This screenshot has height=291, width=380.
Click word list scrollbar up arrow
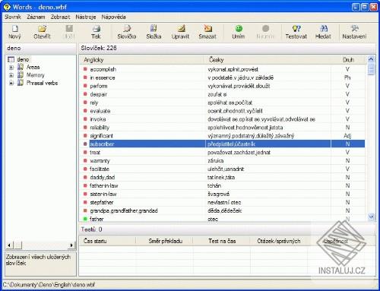pyautogui.click(x=371, y=59)
